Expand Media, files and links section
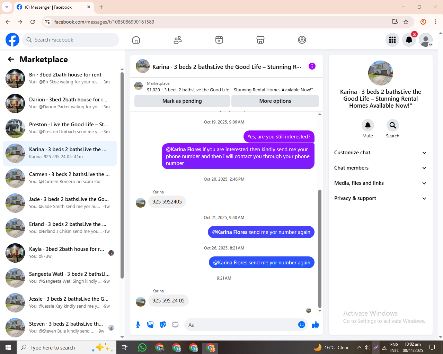Screen dimensions: 443x354 coord(380,183)
